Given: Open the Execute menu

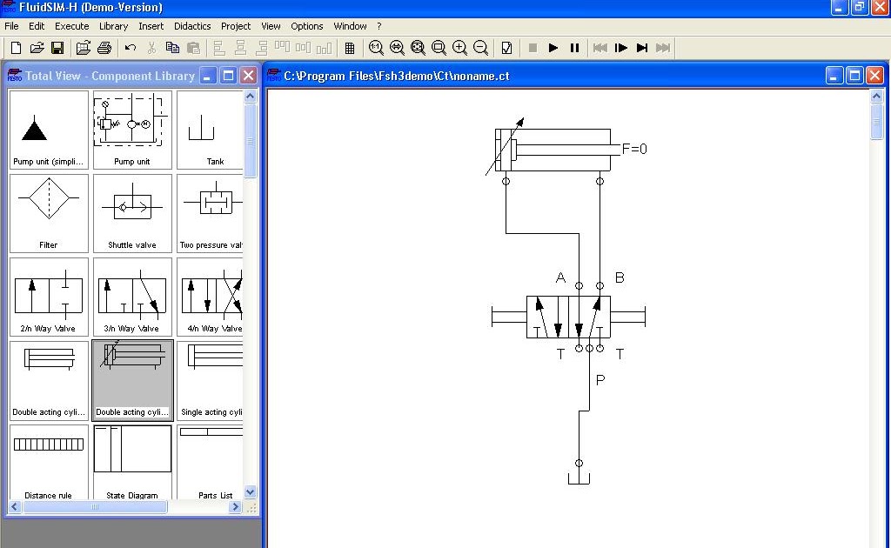Looking at the screenshot, I should coord(71,26).
